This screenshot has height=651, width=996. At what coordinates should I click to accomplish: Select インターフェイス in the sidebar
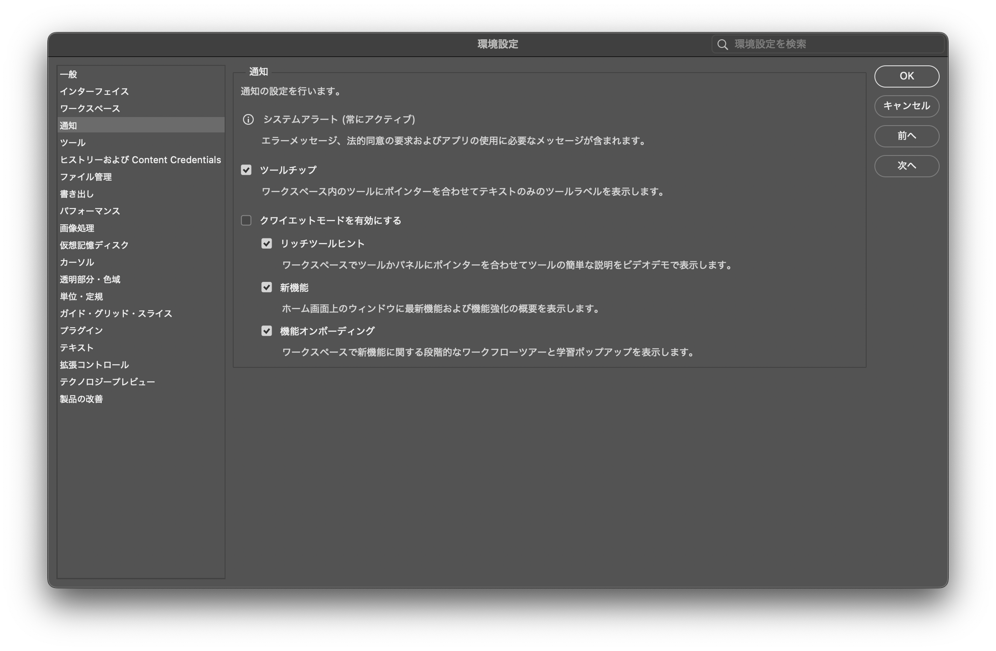point(94,91)
